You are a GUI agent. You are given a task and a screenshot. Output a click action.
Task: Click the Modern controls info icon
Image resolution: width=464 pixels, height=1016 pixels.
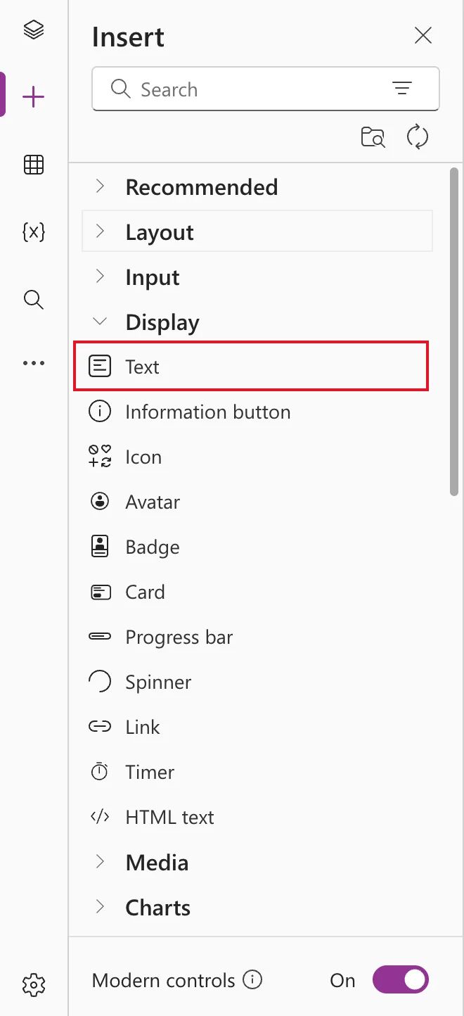point(252,979)
